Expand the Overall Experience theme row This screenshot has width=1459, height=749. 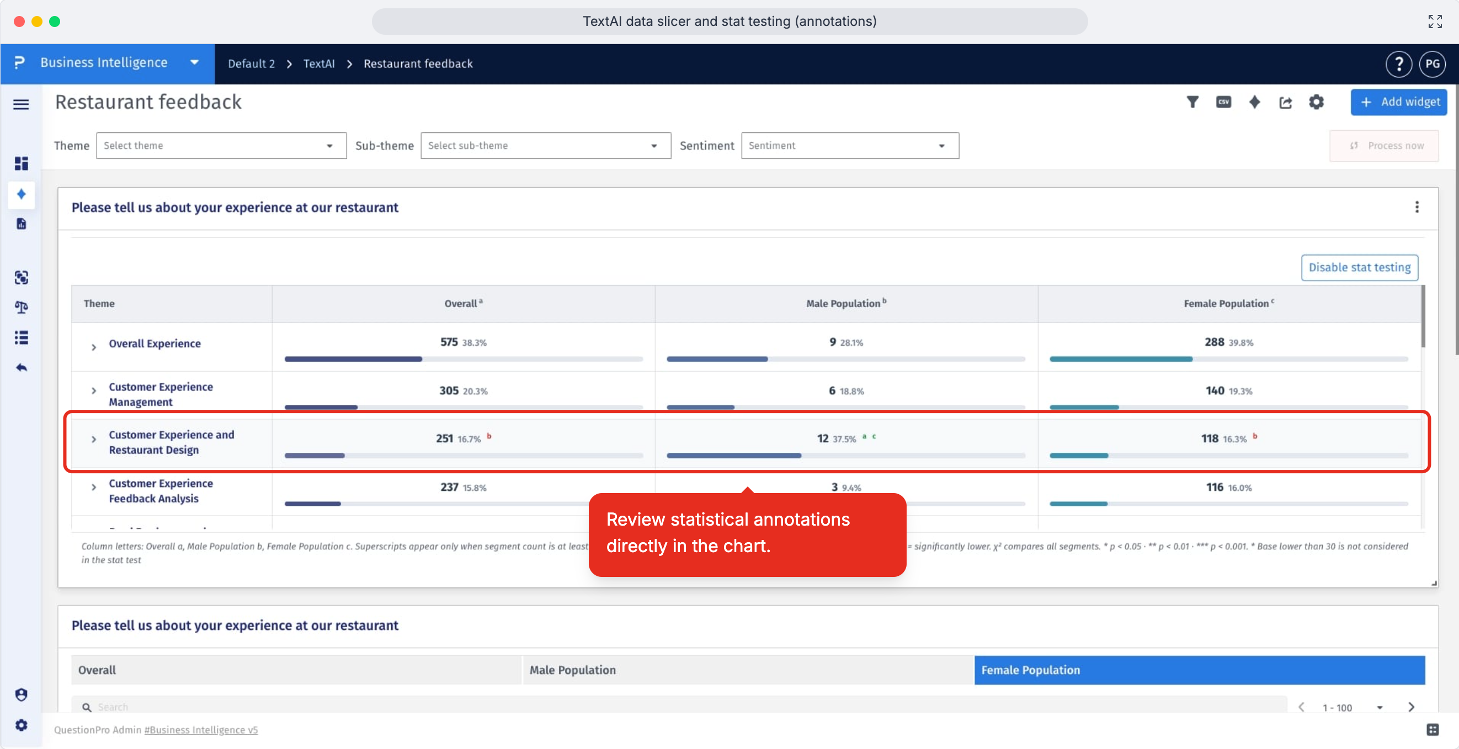click(94, 347)
